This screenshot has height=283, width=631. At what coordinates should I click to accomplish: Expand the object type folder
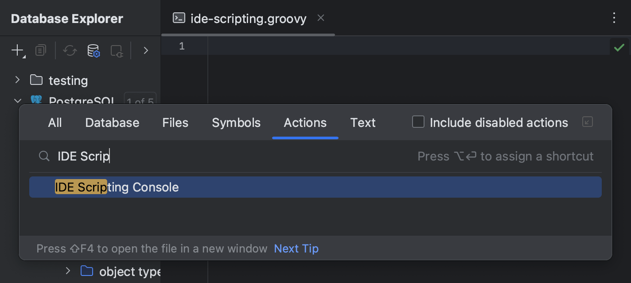click(x=67, y=271)
